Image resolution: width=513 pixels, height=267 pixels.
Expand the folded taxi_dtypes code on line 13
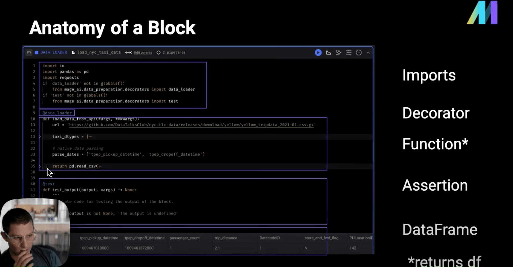(40, 137)
